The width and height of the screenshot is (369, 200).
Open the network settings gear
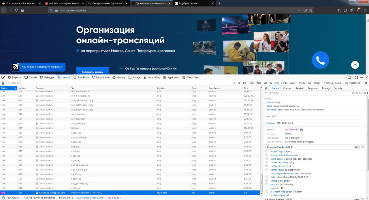click(366, 83)
